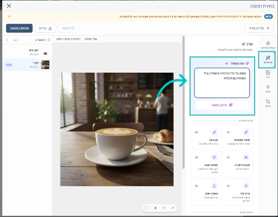Select the crop tool tab
This screenshot has height=217, width=278.
pyautogui.click(x=268, y=103)
